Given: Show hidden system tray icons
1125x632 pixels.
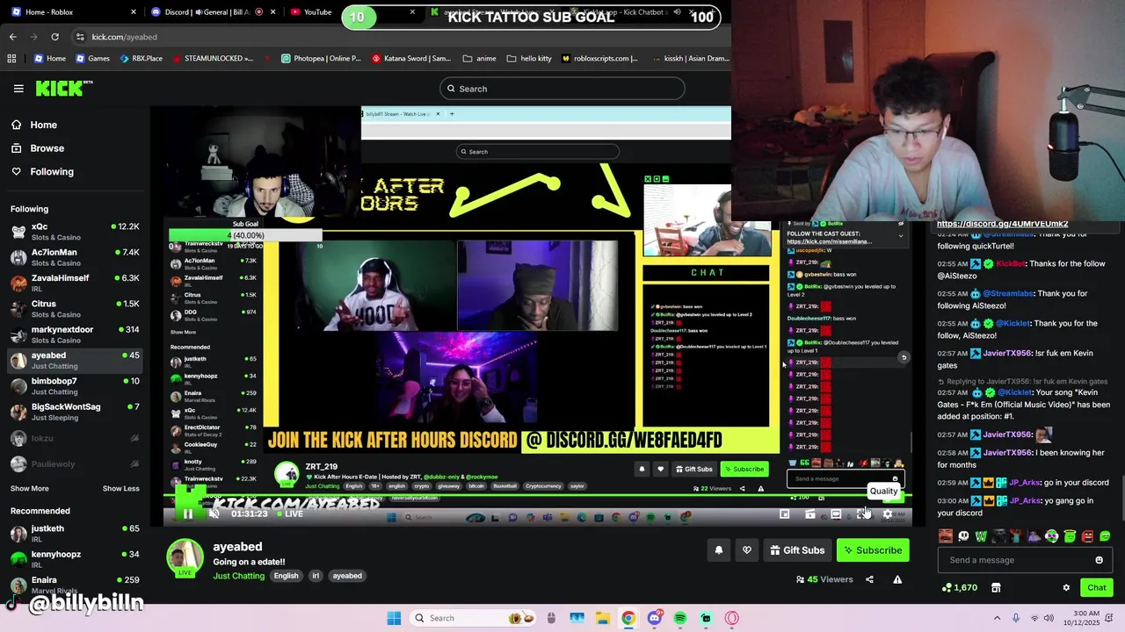Looking at the screenshot, I should click(997, 618).
